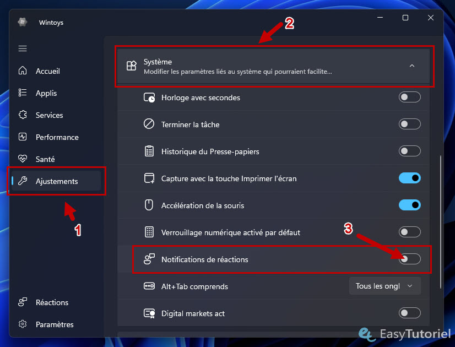The width and height of the screenshot is (455, 347).
Task: Click the mouse icon beside Accélération de la souris
Action: (x=148, y=205)
